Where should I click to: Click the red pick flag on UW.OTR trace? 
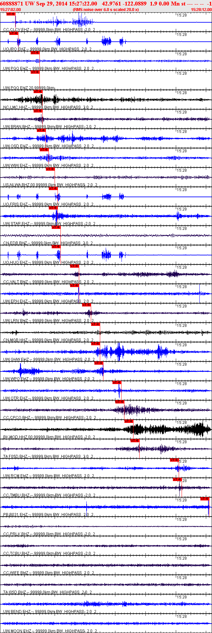pyautogui.click(x=117, y=382)
